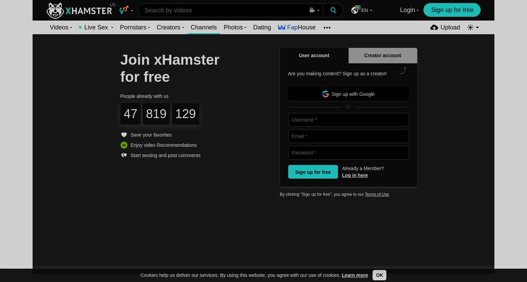The image size is (527, 282).
Task: Click 'Are you making content?' creator prompt
Action: coord(337,74)
